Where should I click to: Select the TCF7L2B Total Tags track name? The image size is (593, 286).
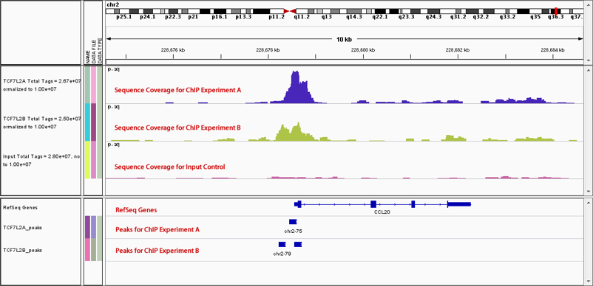coord(41,122)
